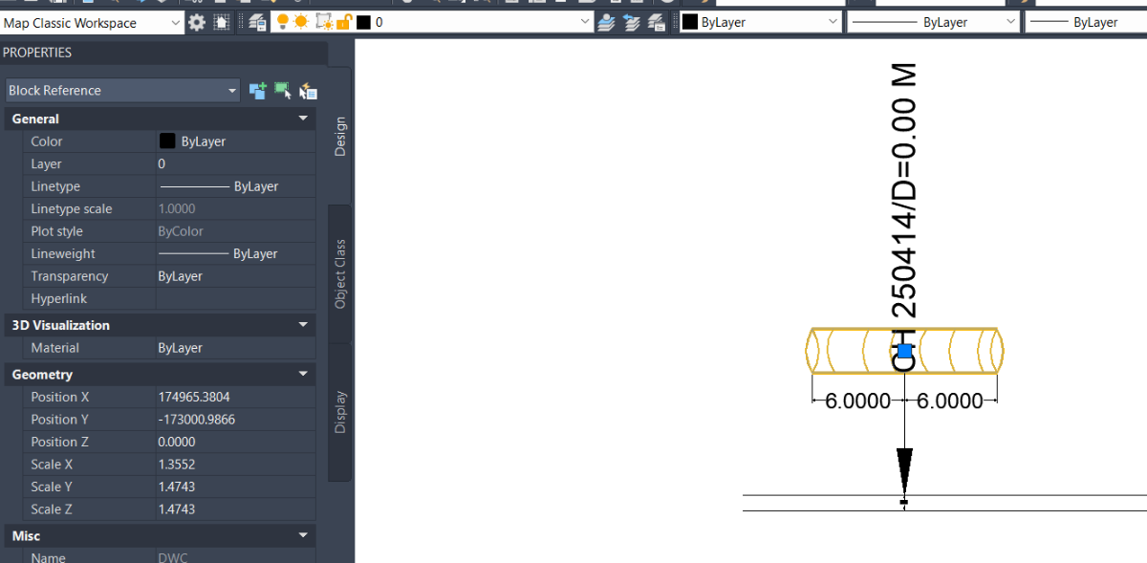The width and height of the screenshot is (1147, 563).
Task: Click Select Objects icon in Properties panel
Action: tap(283, 91)
